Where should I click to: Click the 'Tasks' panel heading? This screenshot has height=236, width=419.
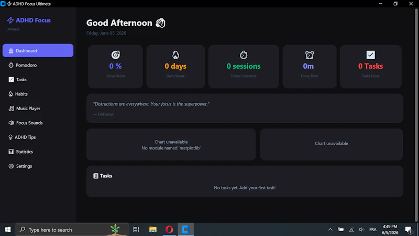[106, 176]
